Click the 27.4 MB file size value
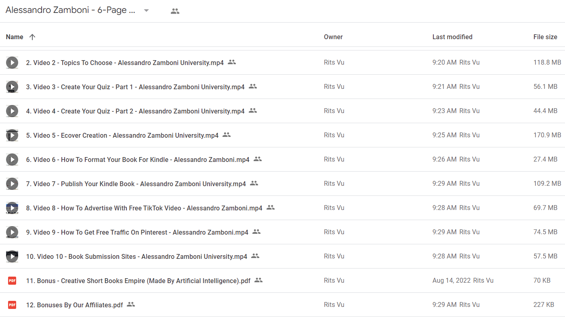 point(545,160)
